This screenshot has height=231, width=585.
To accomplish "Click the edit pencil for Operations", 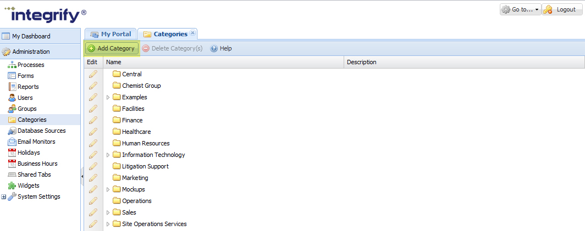I will 93,201.
